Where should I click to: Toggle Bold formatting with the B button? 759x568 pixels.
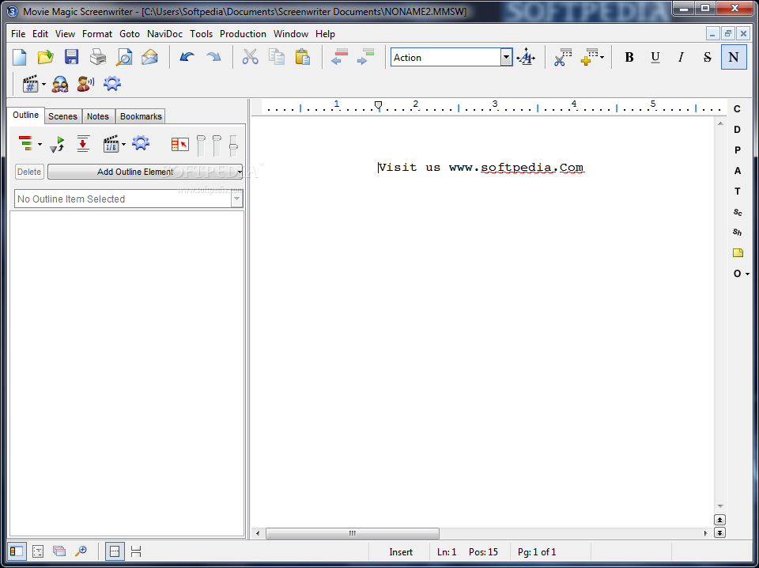[x=629, y=57]
